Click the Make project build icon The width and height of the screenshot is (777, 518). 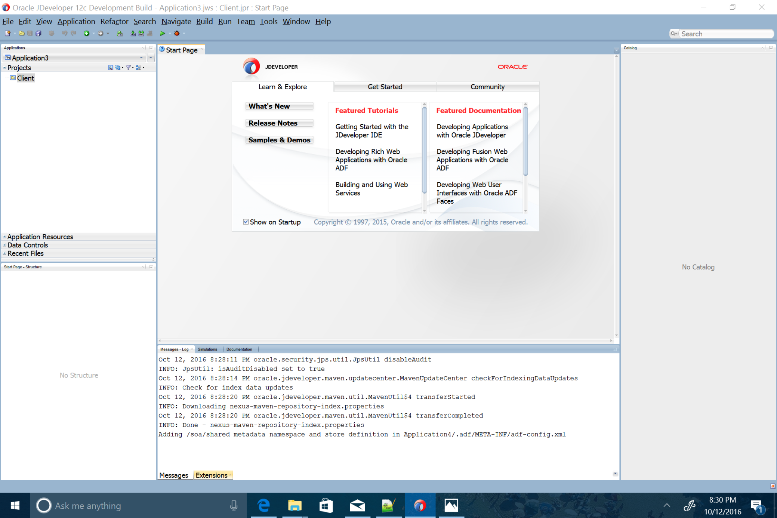tap(133, 34)
